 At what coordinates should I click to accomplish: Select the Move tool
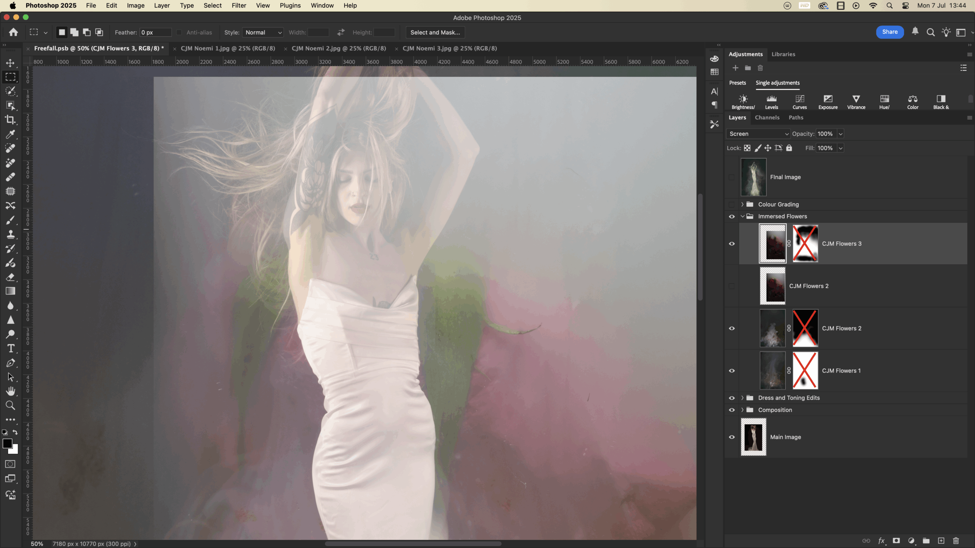coord(10,63)
